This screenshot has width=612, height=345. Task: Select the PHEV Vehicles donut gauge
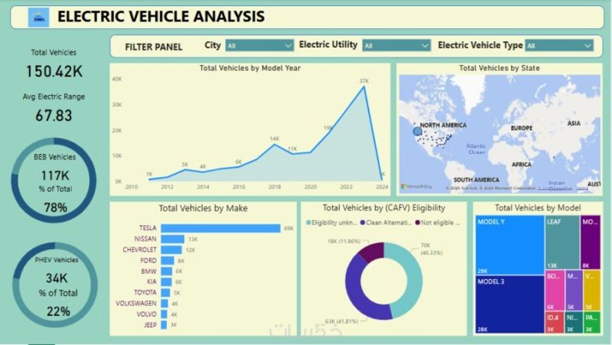pos(55,285)
